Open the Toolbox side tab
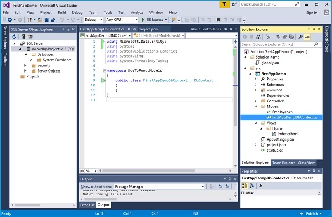This screenshot has width=332, height=217. (5, 59)
